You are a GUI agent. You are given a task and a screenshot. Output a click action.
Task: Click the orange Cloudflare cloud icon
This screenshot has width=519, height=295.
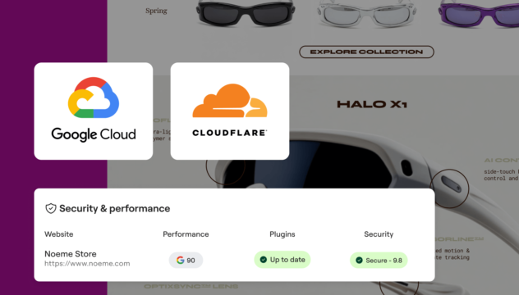coord(230,101)
